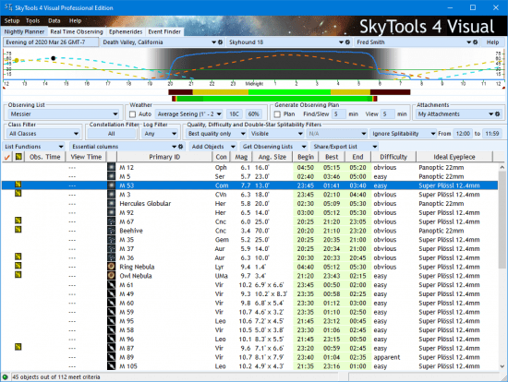The width and height of the screenshot is (508, 382).
Task: Open attachments settings gear icon
Action: tap(497, 113)
